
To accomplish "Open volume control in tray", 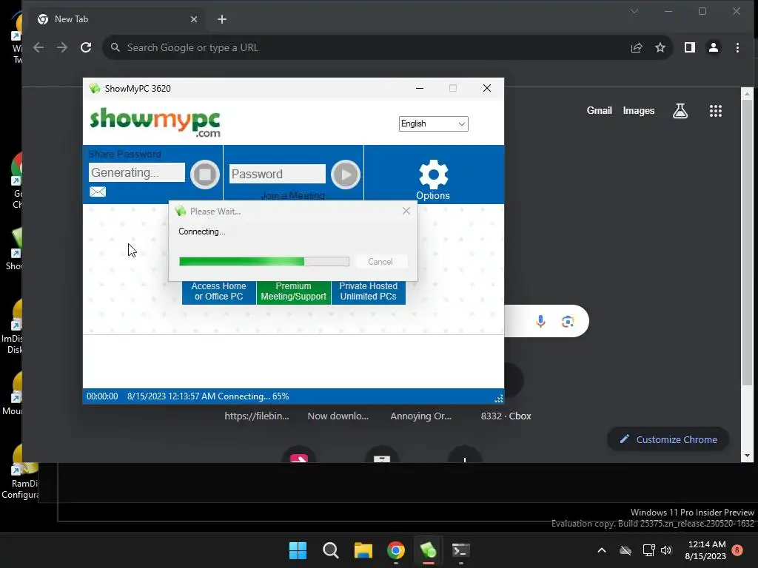I will pos(667,550).
